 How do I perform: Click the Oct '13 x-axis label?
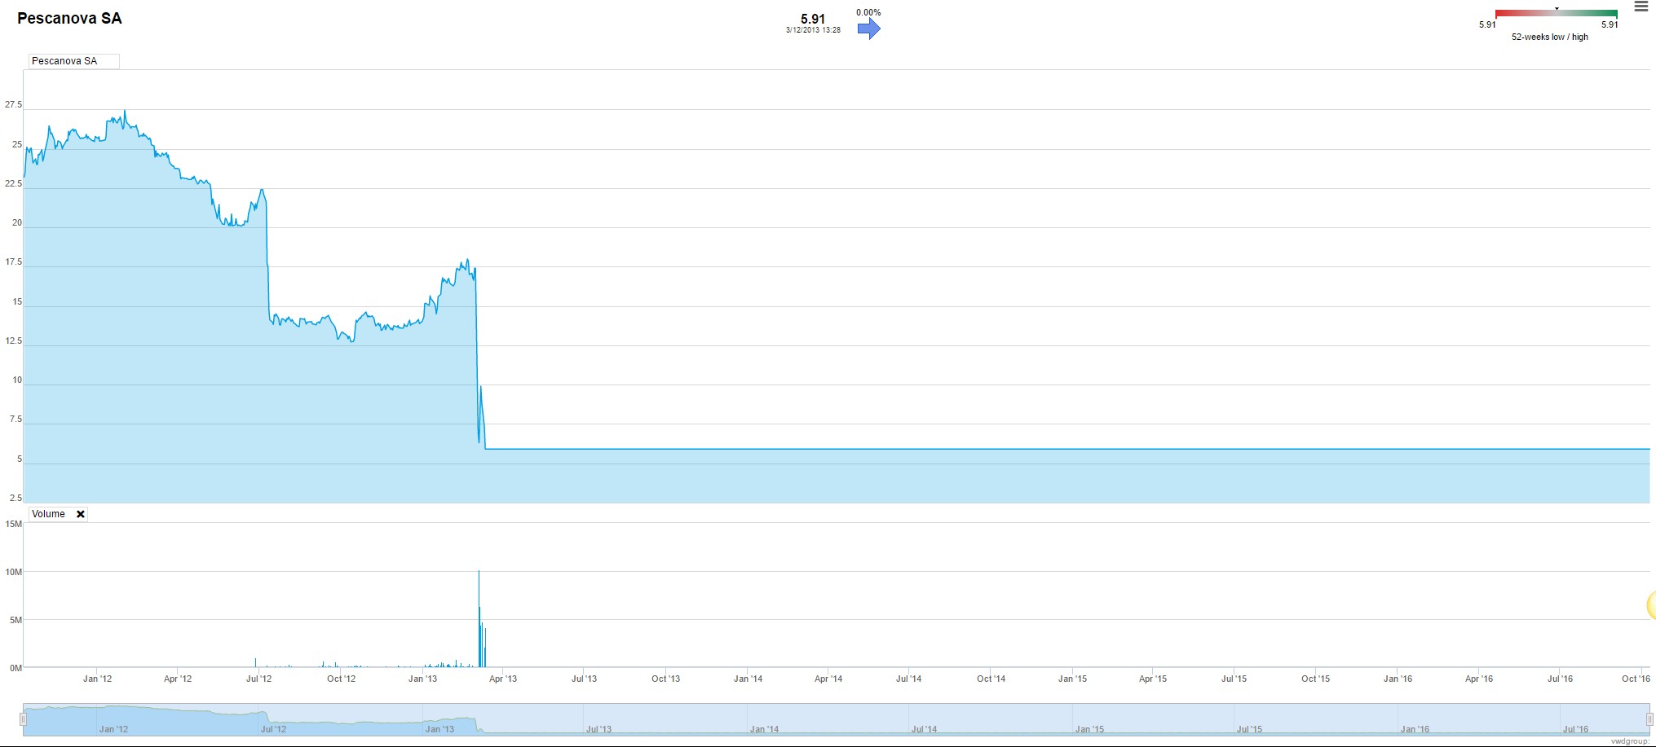pos(665,679)
